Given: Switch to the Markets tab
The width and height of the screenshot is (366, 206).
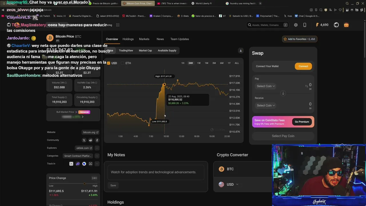Looking at the screenshot, I should [x=144, y=39].
